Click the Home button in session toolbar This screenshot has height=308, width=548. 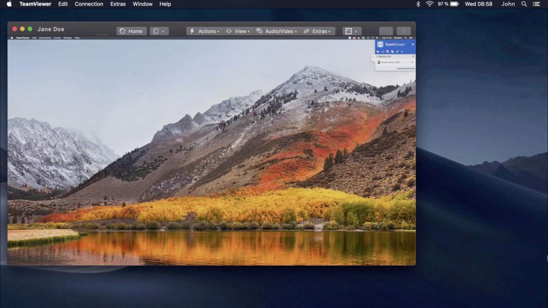pyautogui.click(x=131, y=31)
